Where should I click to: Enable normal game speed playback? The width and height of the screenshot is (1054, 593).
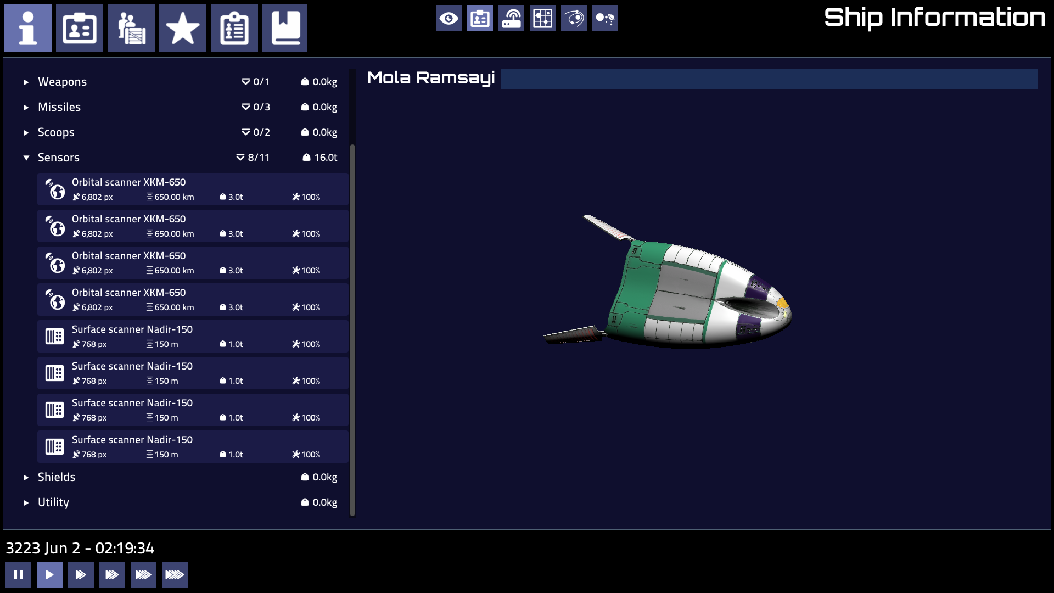click(49, 574)
